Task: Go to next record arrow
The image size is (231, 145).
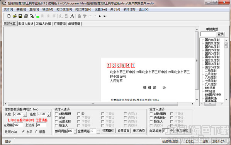Action: click(100, 16)
